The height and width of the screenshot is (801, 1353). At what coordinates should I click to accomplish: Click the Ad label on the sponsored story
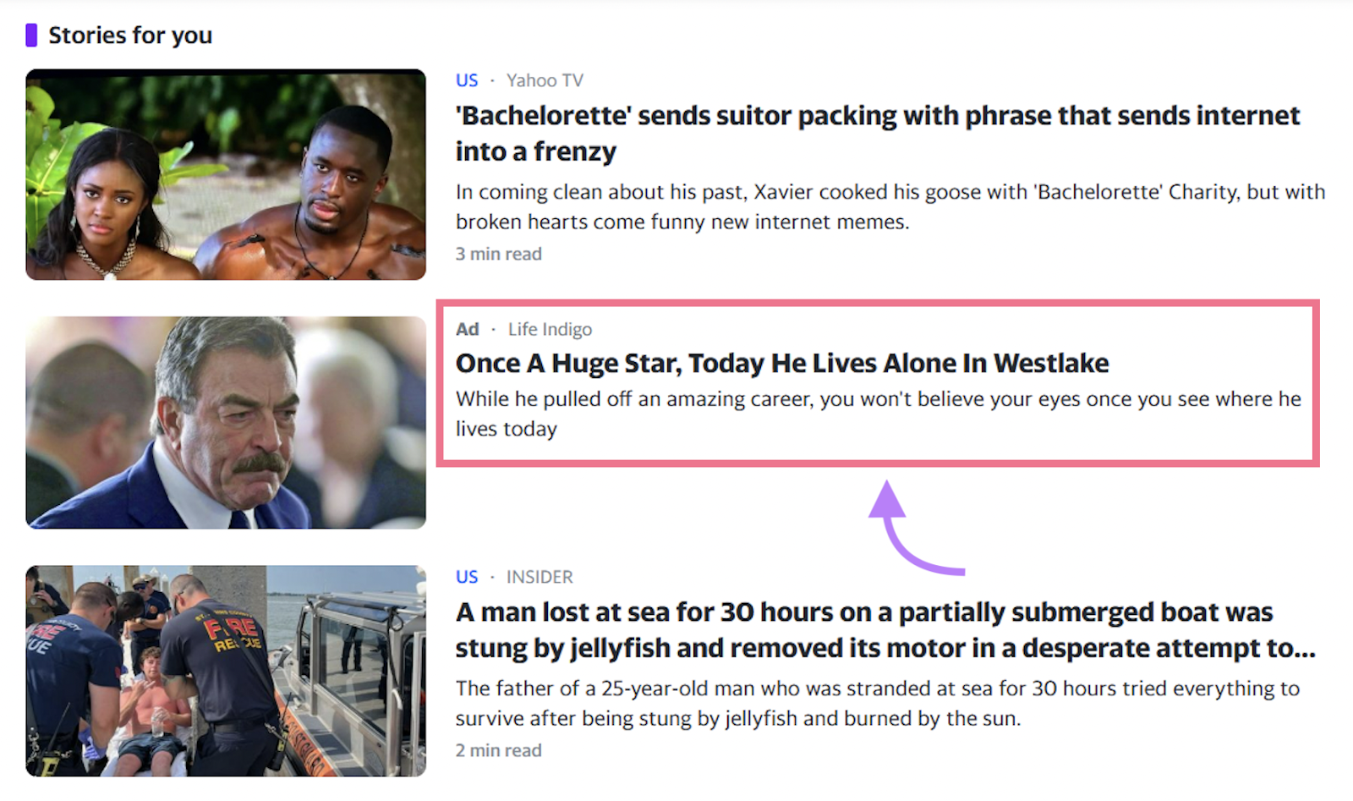pyautogui.click(x=467, y=329)
